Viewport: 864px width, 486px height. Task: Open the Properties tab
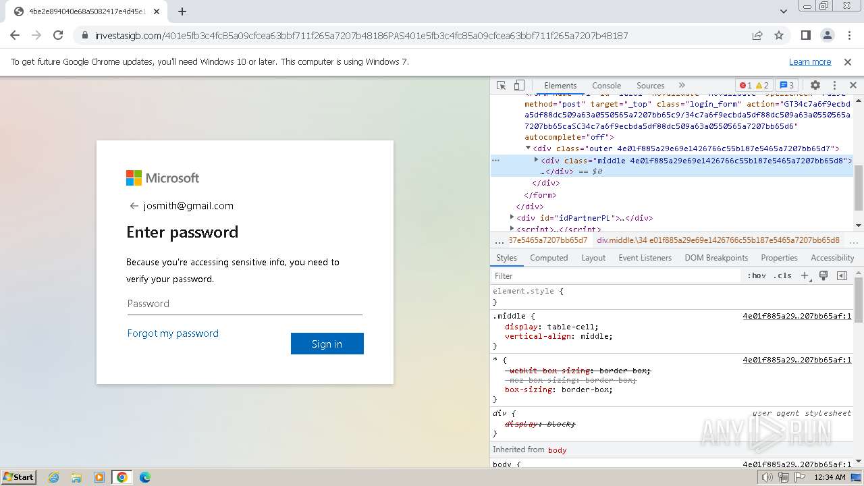point(779,258)
